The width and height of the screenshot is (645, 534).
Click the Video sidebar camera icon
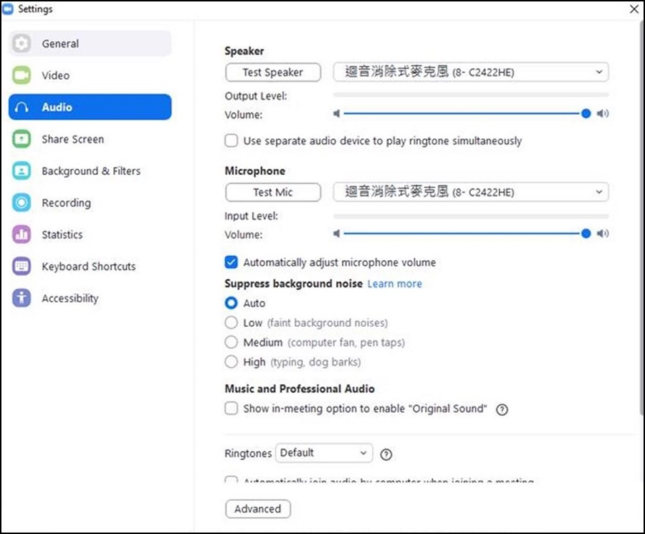22,75
